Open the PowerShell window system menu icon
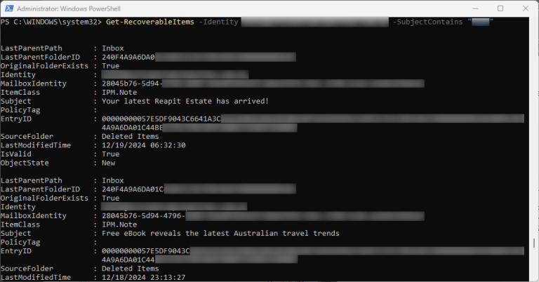Viewport: 539px width, 282px height. (9, 8)
